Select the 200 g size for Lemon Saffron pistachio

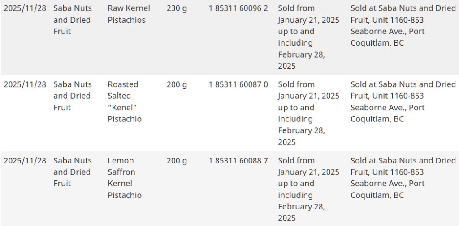177,160
